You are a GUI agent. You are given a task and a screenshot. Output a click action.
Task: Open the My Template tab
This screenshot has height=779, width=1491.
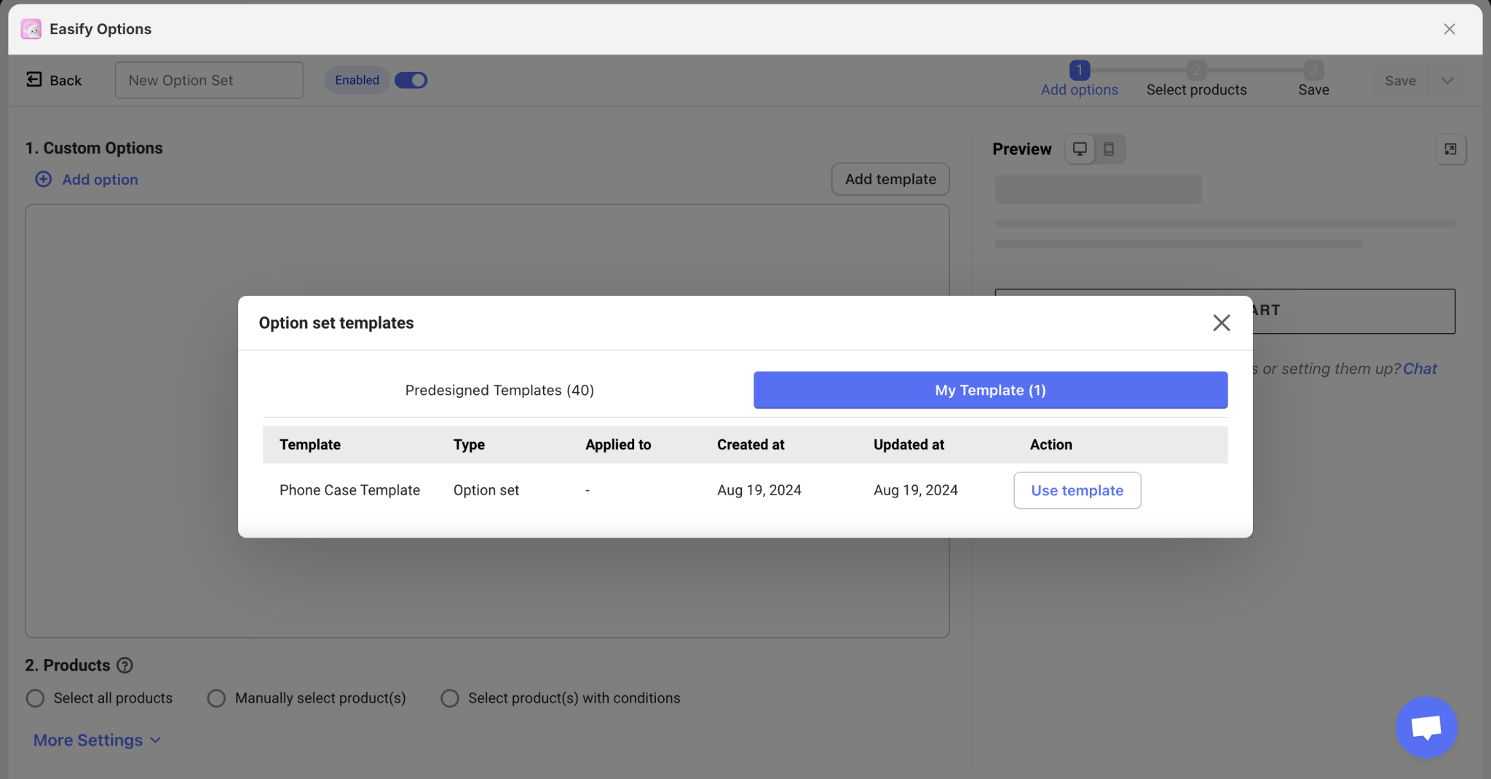pyautogui.click(x=989, y=390)
